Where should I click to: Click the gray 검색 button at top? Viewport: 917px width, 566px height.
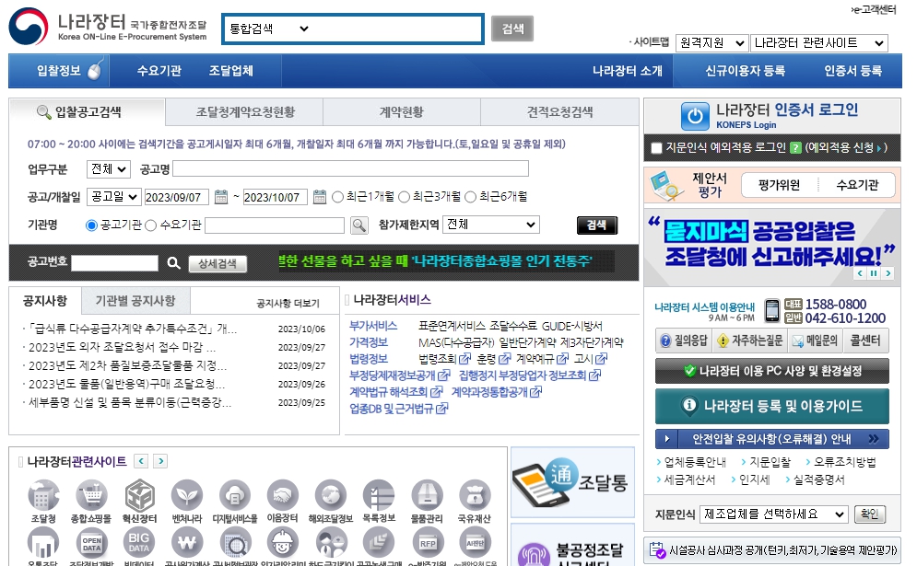[512, 29]
